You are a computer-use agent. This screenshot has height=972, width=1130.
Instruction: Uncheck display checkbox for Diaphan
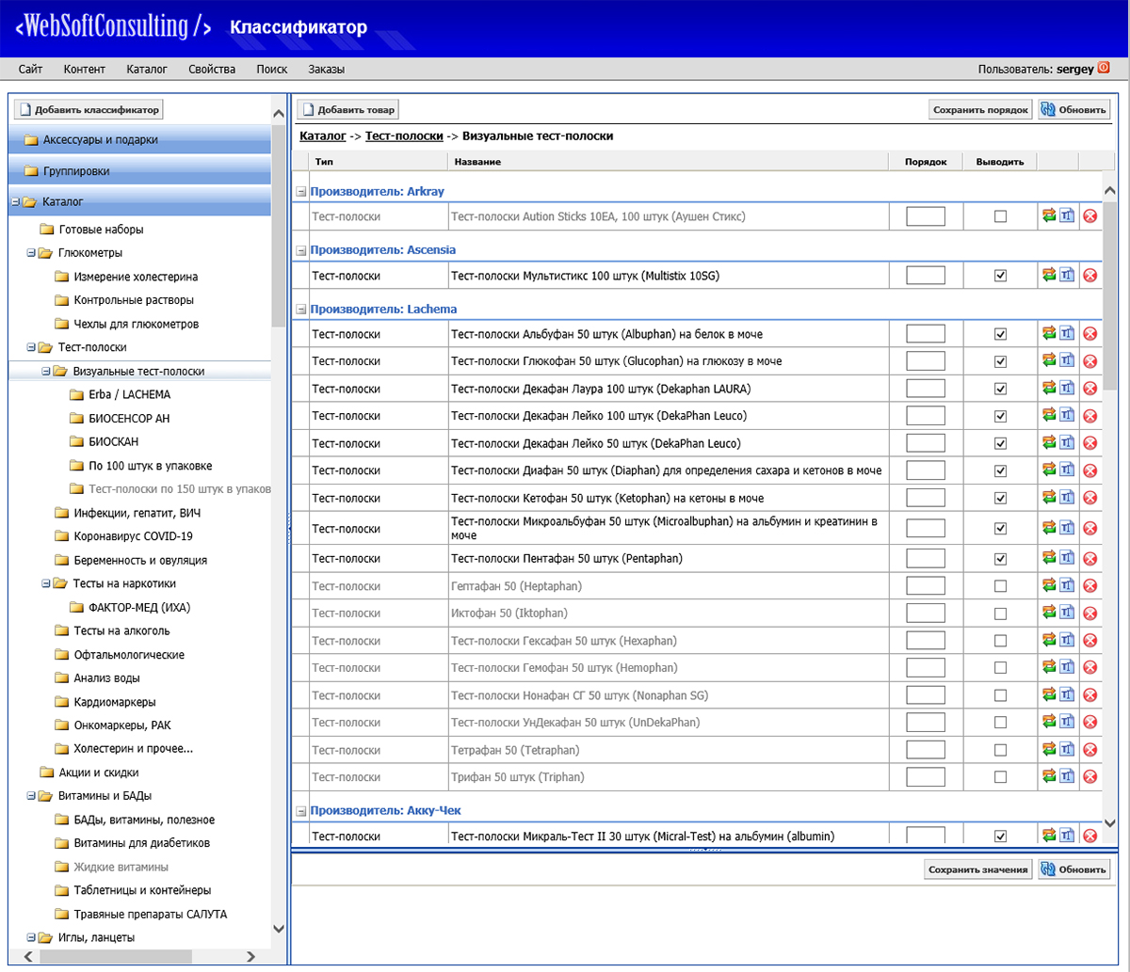click(1000, 470)
